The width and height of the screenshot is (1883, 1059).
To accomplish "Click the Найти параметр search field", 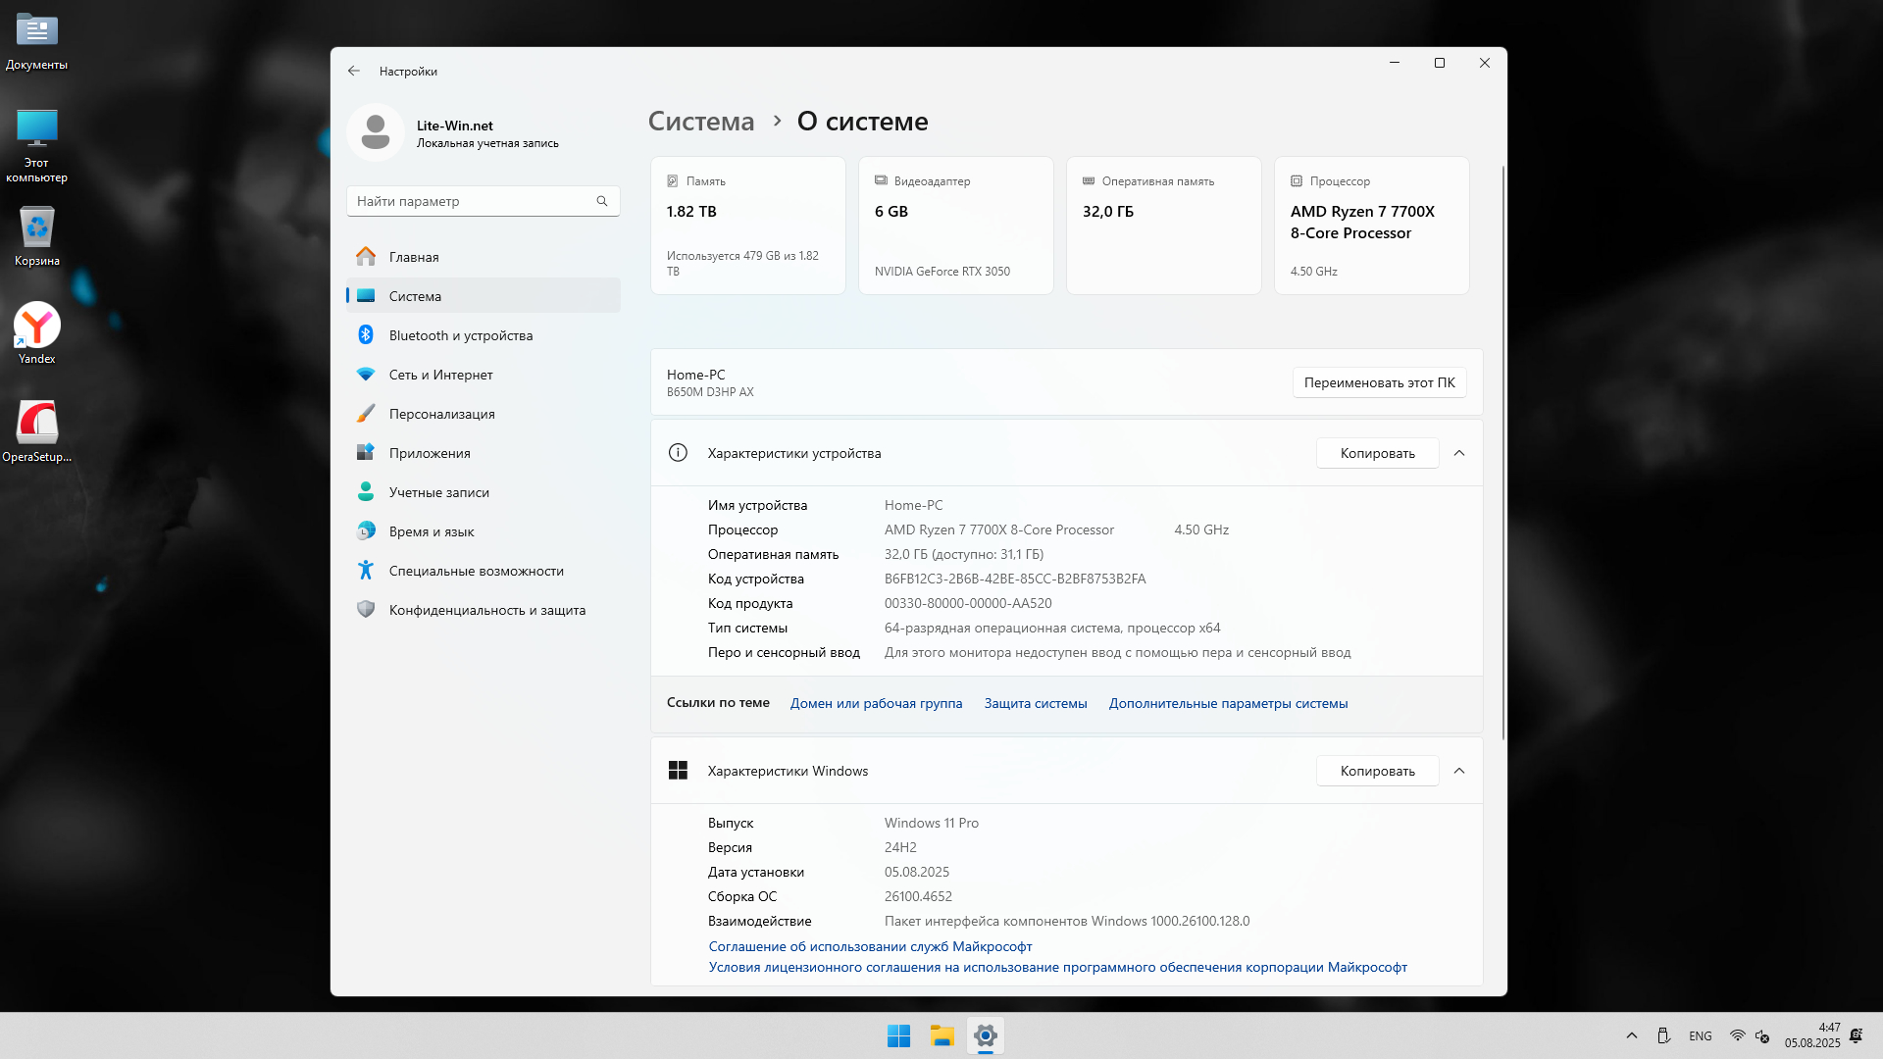I will pyautogui.click(x=471, y=201).
